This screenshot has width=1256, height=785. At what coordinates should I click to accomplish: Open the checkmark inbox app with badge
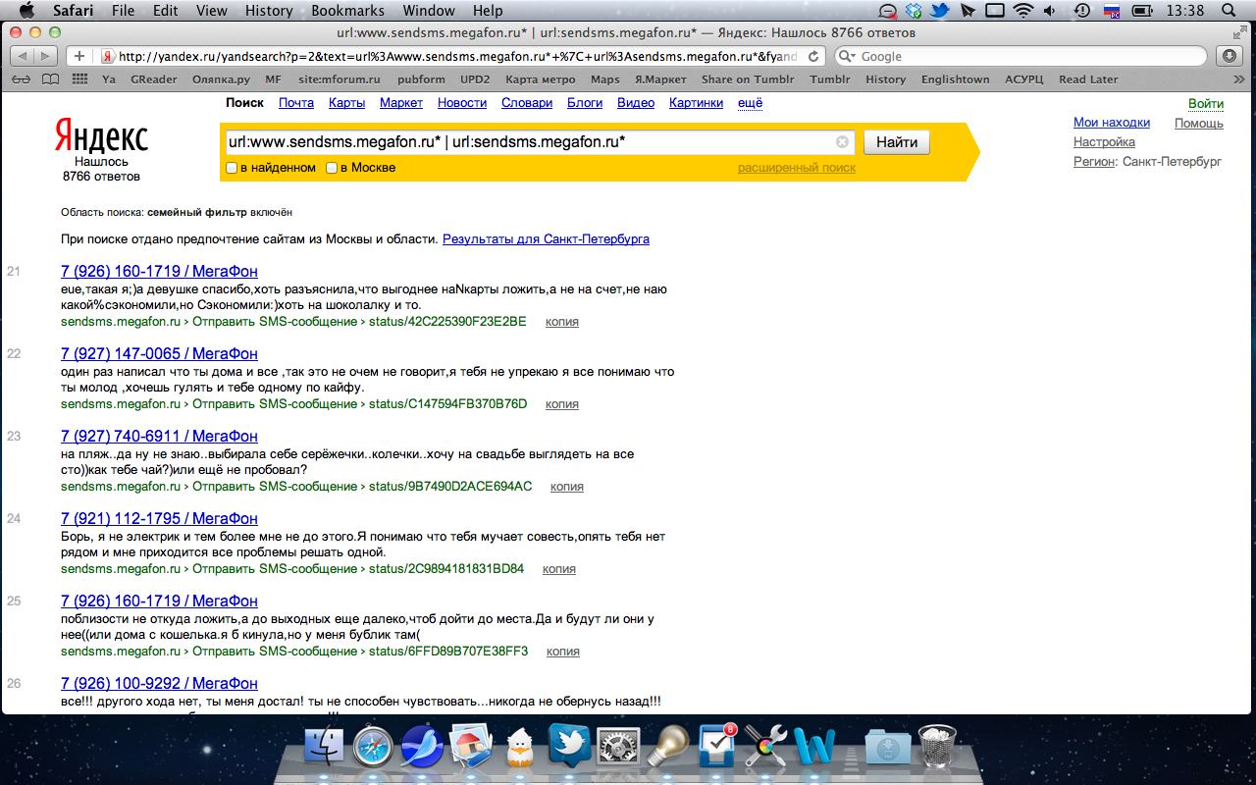(x=717, y=749)
